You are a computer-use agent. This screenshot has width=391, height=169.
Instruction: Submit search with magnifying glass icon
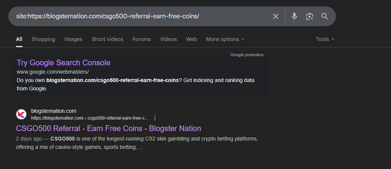(x=324, y=16)
